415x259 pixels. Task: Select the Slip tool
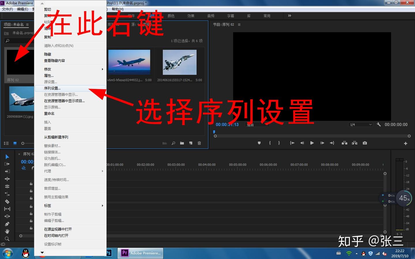[7, 209]
